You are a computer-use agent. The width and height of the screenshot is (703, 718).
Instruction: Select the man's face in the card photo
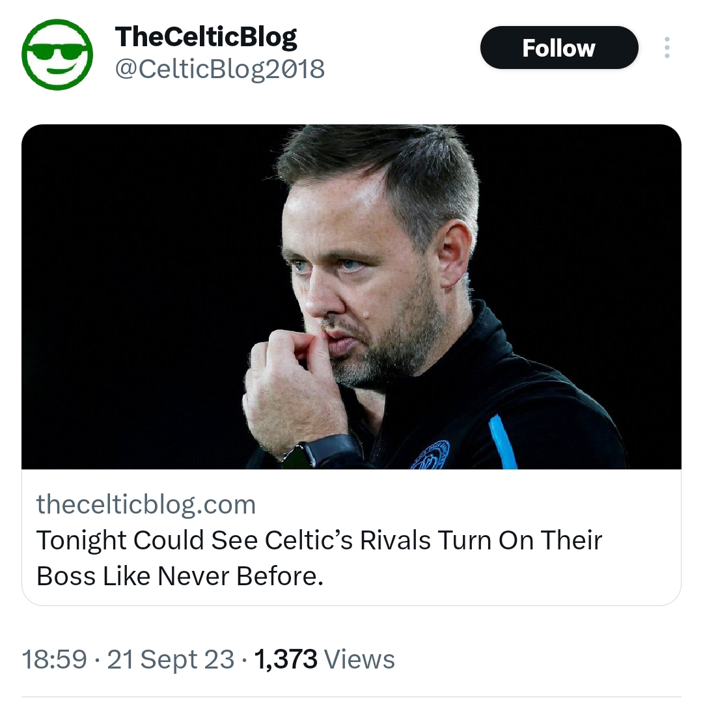[x=362, y=275]
